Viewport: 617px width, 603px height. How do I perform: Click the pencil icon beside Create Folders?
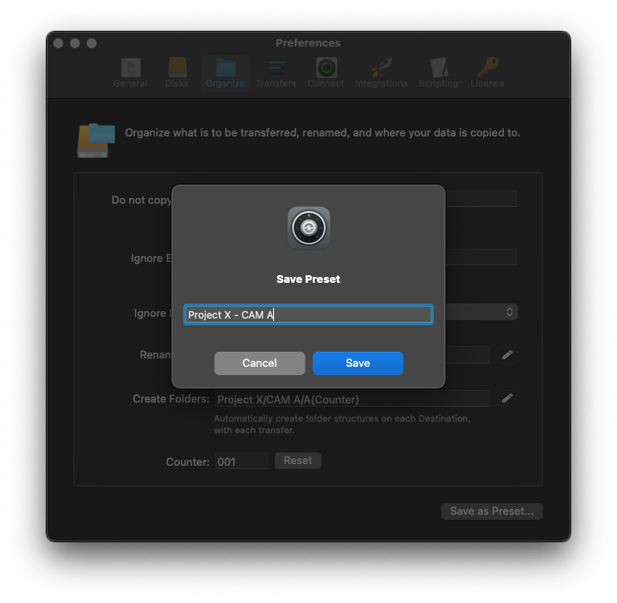click(507, 398)
